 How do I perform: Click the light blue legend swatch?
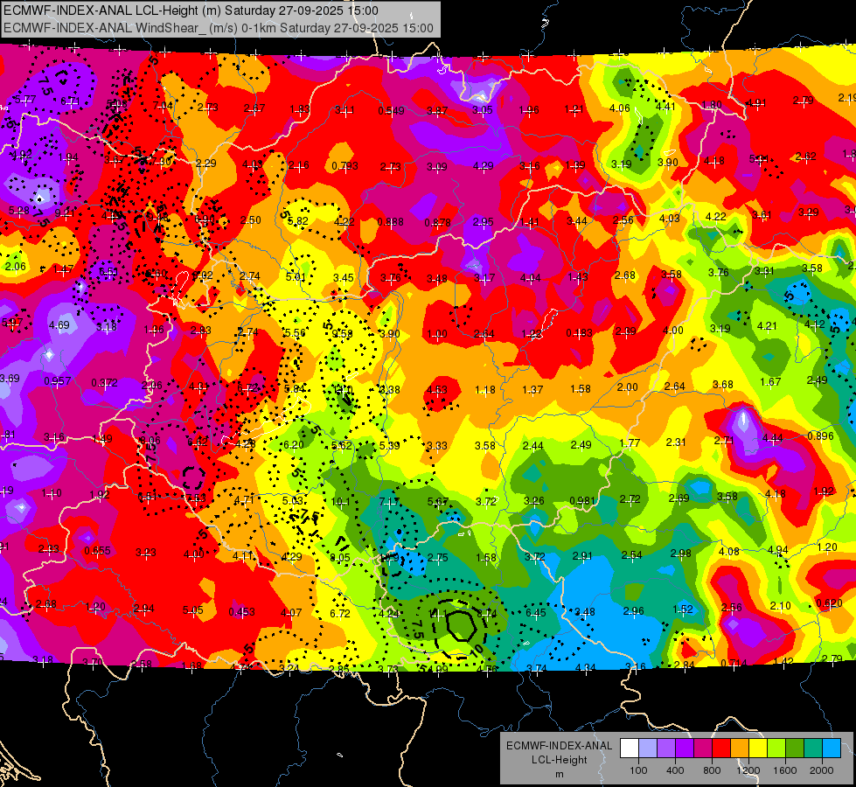point(832,749)
